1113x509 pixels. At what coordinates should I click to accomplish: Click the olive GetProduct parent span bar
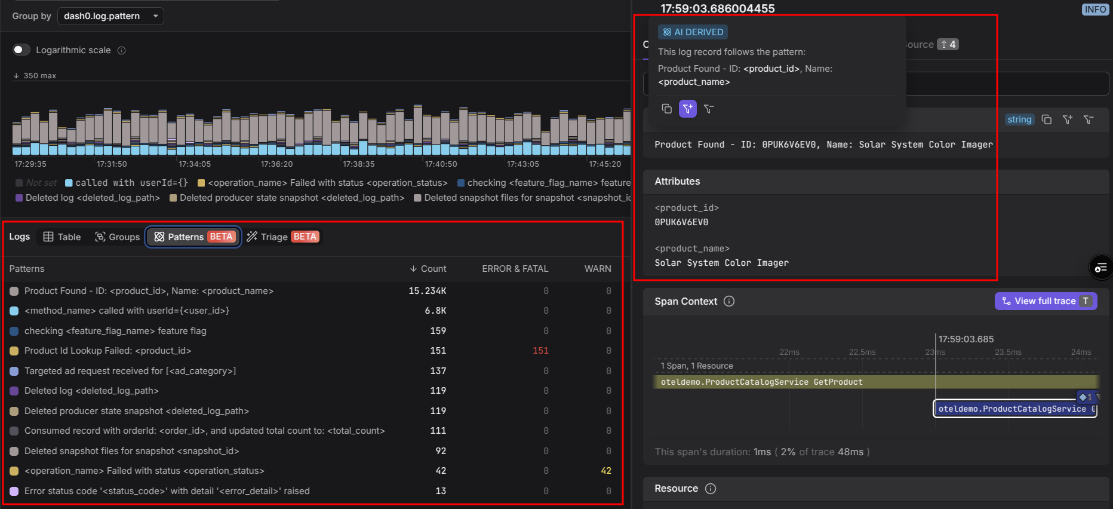(877, 382)
